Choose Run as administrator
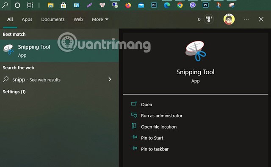This screenshot has height=167, width=271. (162, 116)
